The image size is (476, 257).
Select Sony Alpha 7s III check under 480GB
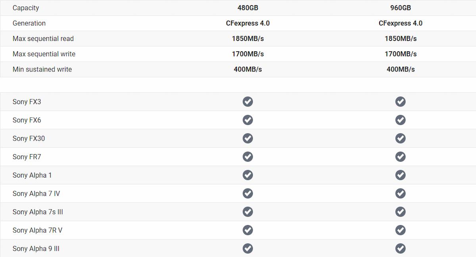(248, 212)
